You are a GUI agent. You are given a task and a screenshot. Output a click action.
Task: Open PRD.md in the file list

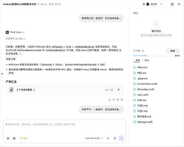point(142,73)
